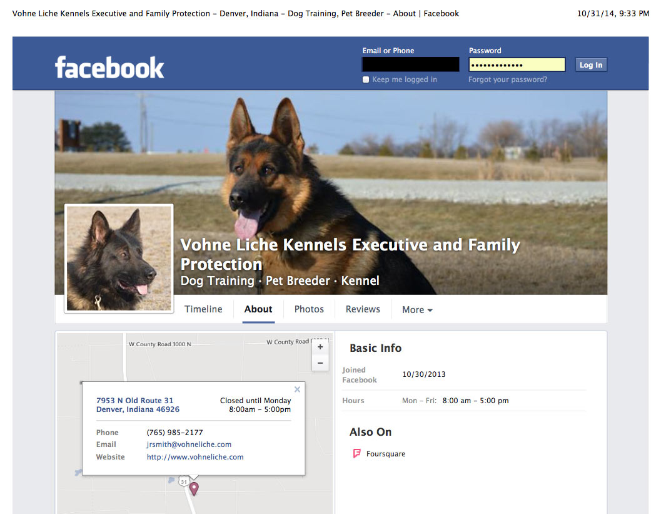Image resolution: width=661 pixels, height=514 pixels.
Task: Click the jrsmith@vohneliche.com email link
Action: point(189,445)
